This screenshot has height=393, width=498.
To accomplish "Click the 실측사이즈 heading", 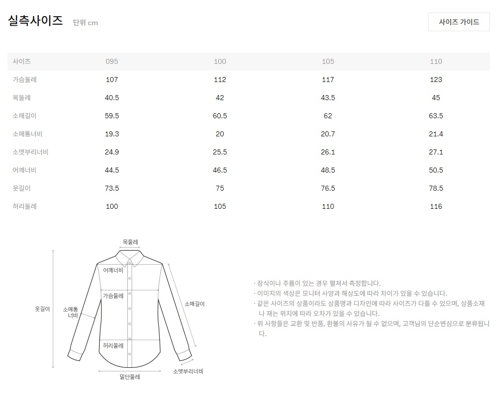I will 35,21.
